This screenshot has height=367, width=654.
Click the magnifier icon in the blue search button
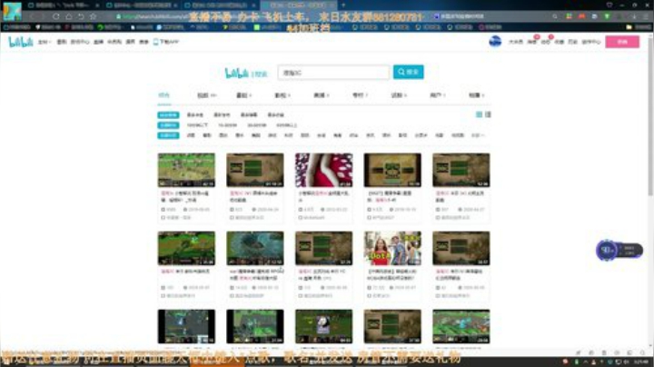401,72
